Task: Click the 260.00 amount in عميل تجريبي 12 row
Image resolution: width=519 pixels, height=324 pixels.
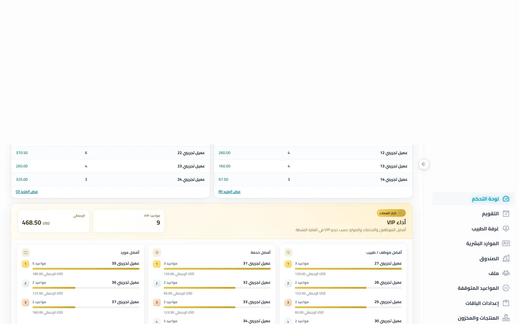Action: (x=225, y=153)
